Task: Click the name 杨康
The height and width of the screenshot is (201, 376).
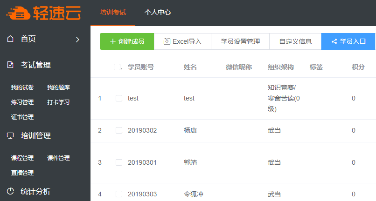Action: point(190,130)
